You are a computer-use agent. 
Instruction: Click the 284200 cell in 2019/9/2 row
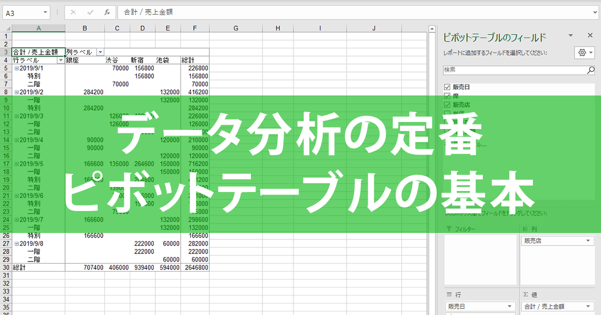click(x=85, y=92)
